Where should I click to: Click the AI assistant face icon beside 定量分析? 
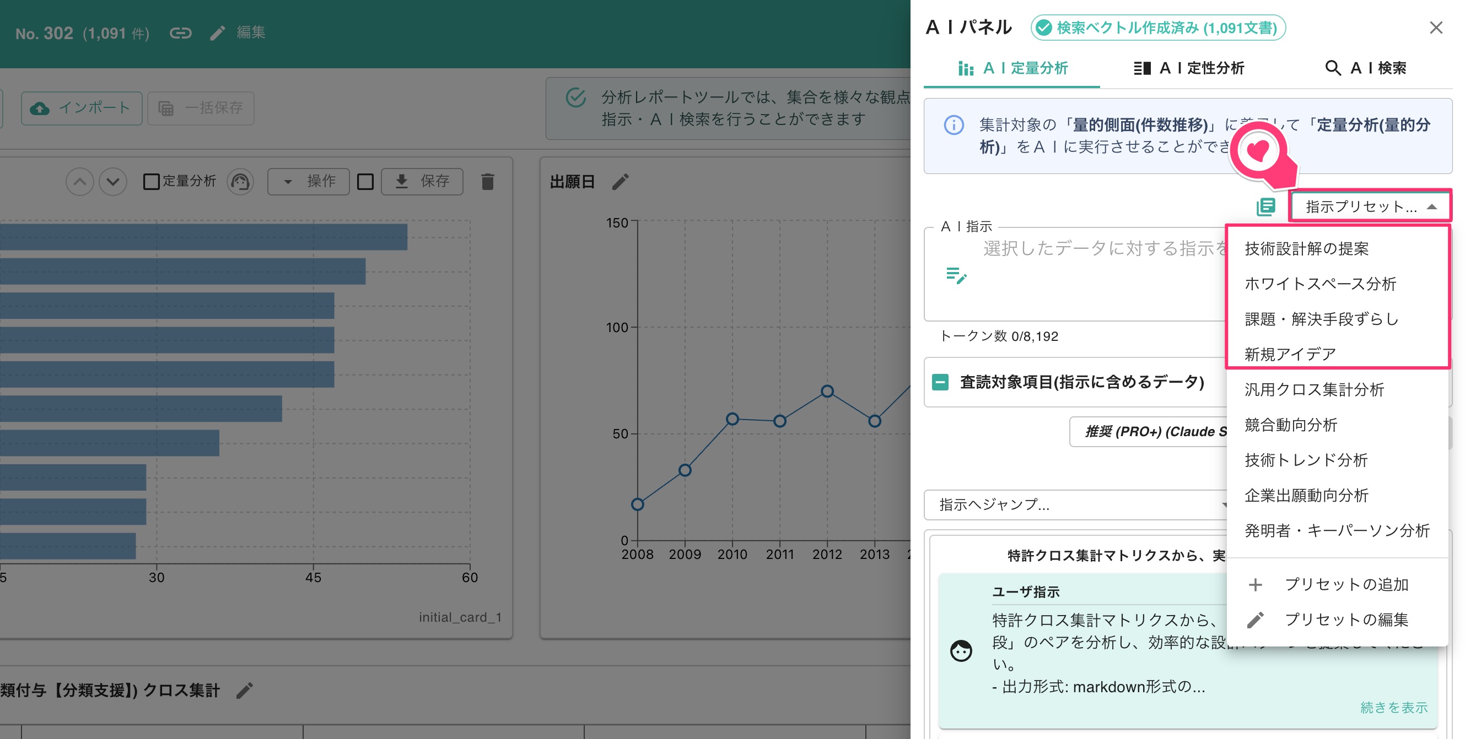(240, 182)
